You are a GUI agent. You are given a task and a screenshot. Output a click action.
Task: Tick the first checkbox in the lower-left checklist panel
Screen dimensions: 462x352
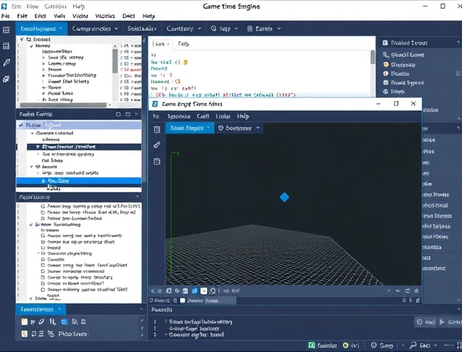point(43,206)
